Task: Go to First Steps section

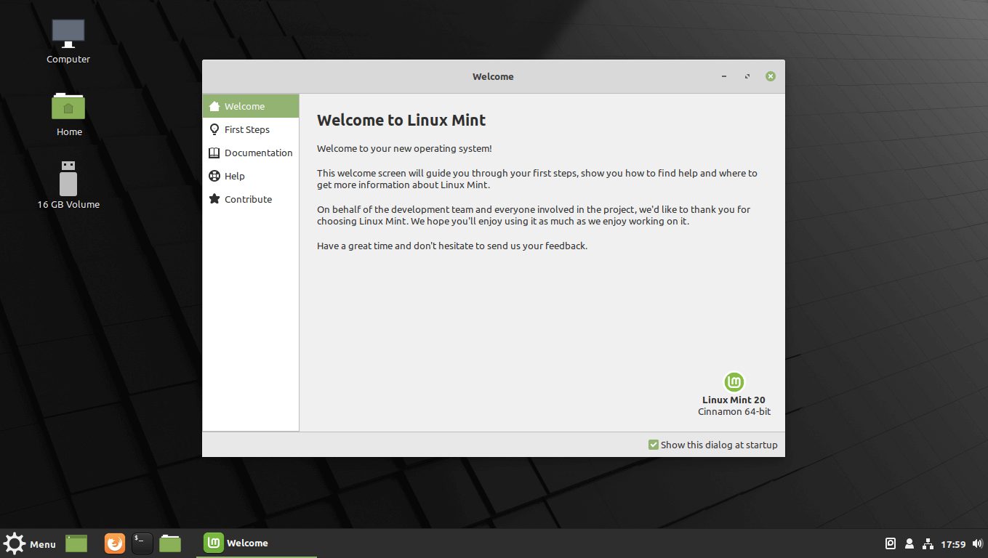Action: (x=251, y=129)
